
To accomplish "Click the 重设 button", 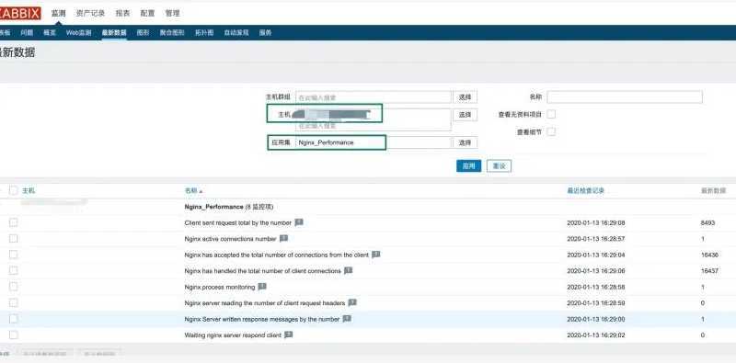I will (x=499, y=166).
